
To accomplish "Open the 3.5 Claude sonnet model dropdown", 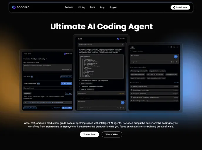I will [84, 108].
